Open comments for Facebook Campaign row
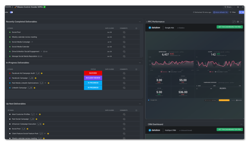The height and width of the screenshot is (145, 249). click(124, 78)
